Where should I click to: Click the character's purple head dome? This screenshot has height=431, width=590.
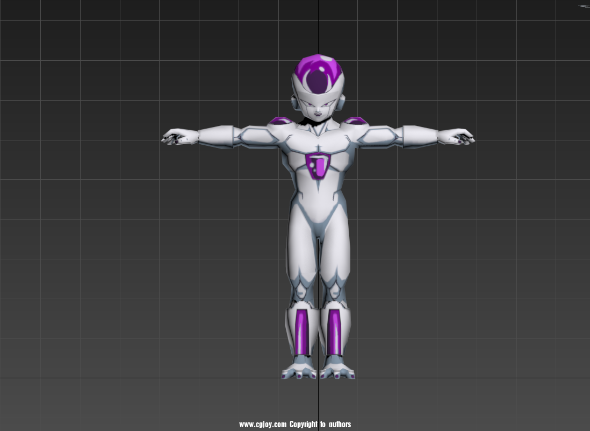click(318, 75)
